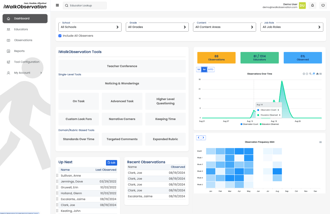Select the chart panning hand icon

click(314, 74)
